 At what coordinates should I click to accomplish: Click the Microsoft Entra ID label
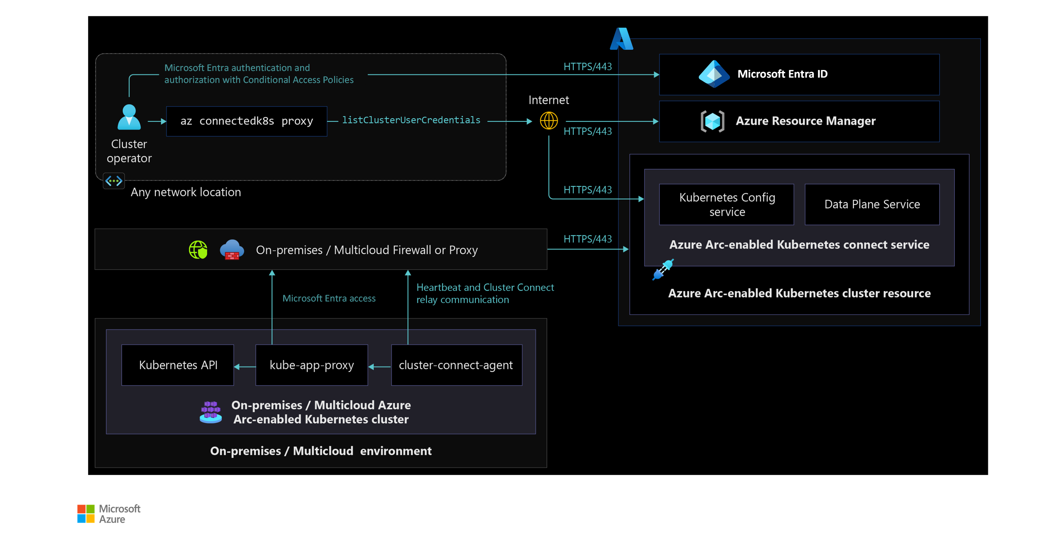point(782,74)
